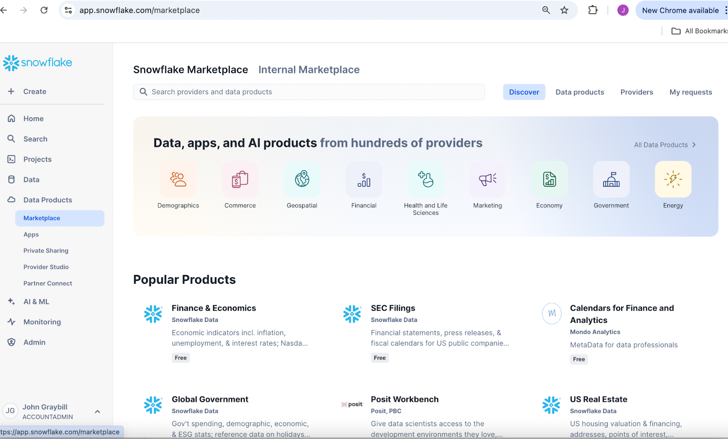Click the Projects terminal icon
This screenshot has width=728, height=439.
pyautogui.click(x=11, y=159)
